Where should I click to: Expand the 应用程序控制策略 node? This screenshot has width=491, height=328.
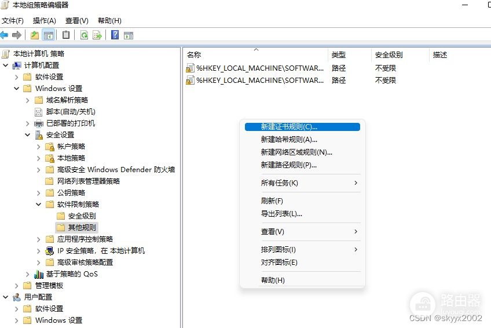coord(39,239)
